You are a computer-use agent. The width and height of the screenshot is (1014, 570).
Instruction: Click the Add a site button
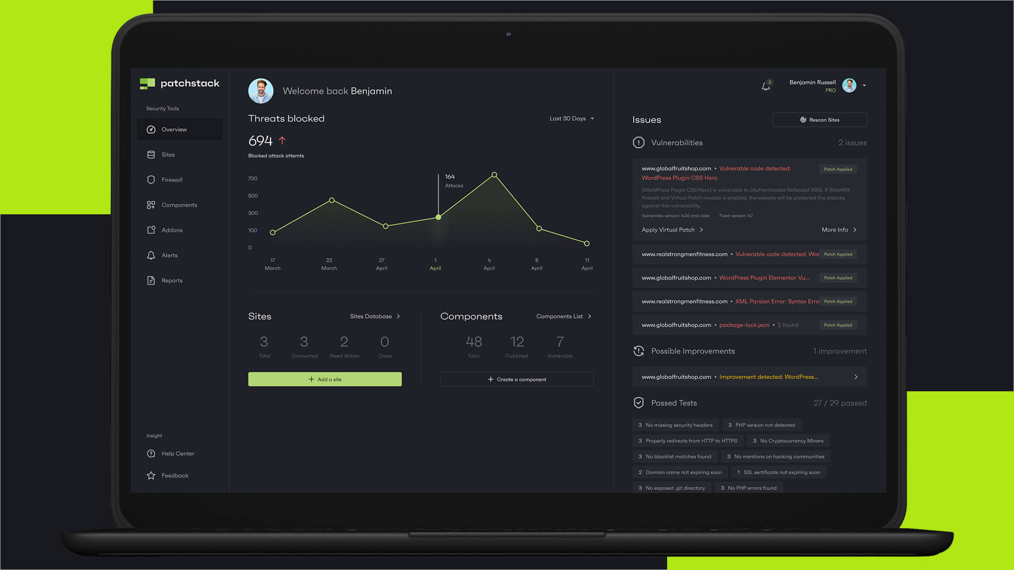click(x=324, y=379)
